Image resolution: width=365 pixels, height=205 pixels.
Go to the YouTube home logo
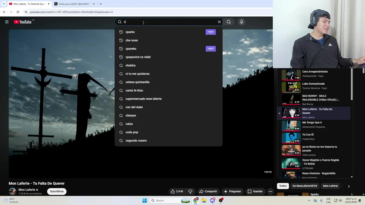pyautogui.click(x=23, y=22)
